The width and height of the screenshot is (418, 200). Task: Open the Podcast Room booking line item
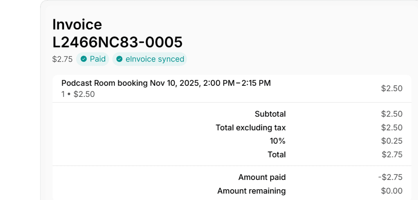point(166,83)
